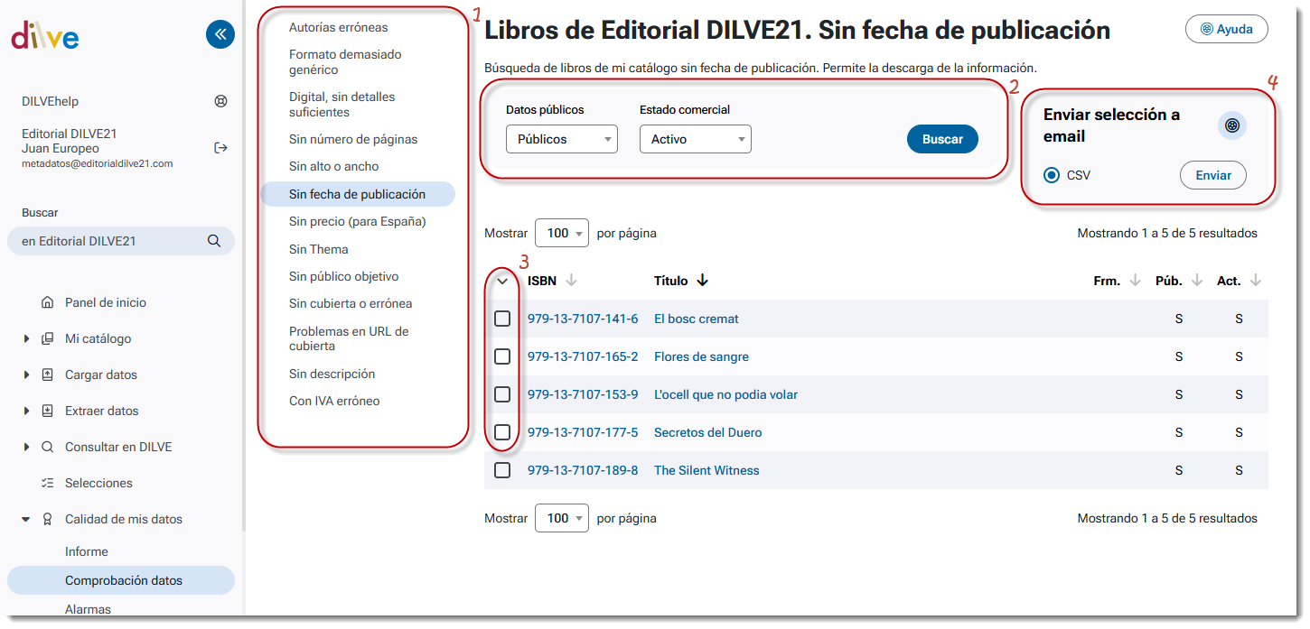Screen dimensions: 1310x629
Task: Click the Consultar en DILVE magnifier icon
Action: tap(48, 447)
